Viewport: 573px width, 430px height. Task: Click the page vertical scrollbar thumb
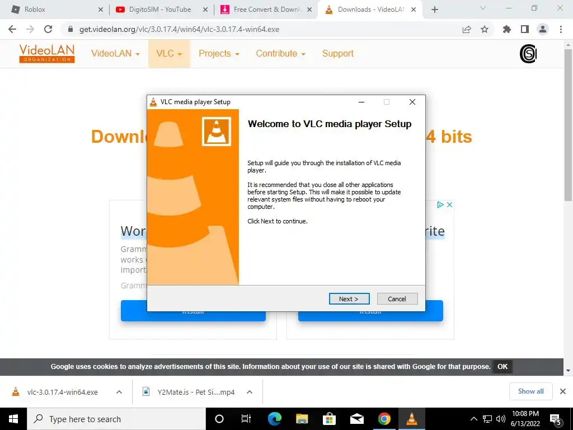568,125
